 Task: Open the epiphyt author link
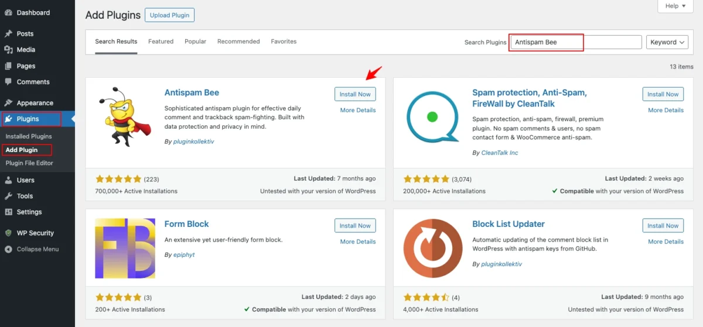point(184,255)
